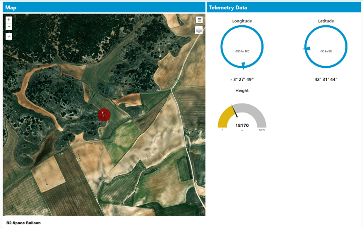
Task: Zoom in on the map with plus button
Action: click(9, 20)
